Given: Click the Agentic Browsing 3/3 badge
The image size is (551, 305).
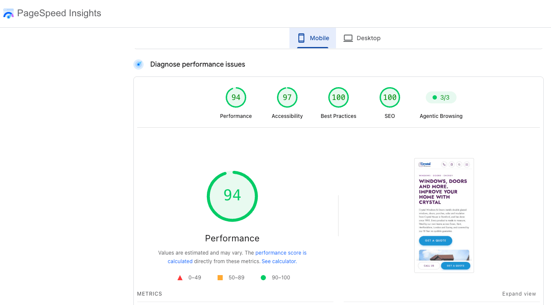Looking at the screenshot, I should click(x=441, y=97).
